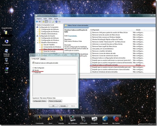Switch to the Configuração tab in dialog
The image size is (157, 126).
[35, 59]
